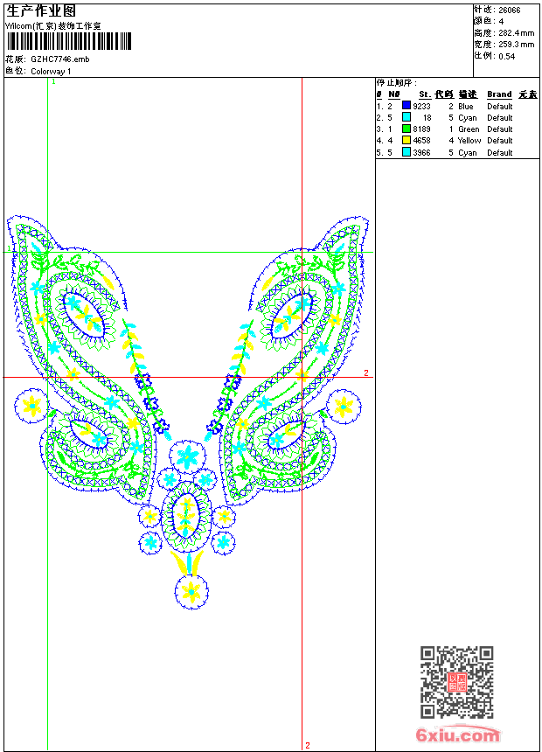Click the stitch count '18' in row 2
Screen dimensions: 542x752
[427, 118]
